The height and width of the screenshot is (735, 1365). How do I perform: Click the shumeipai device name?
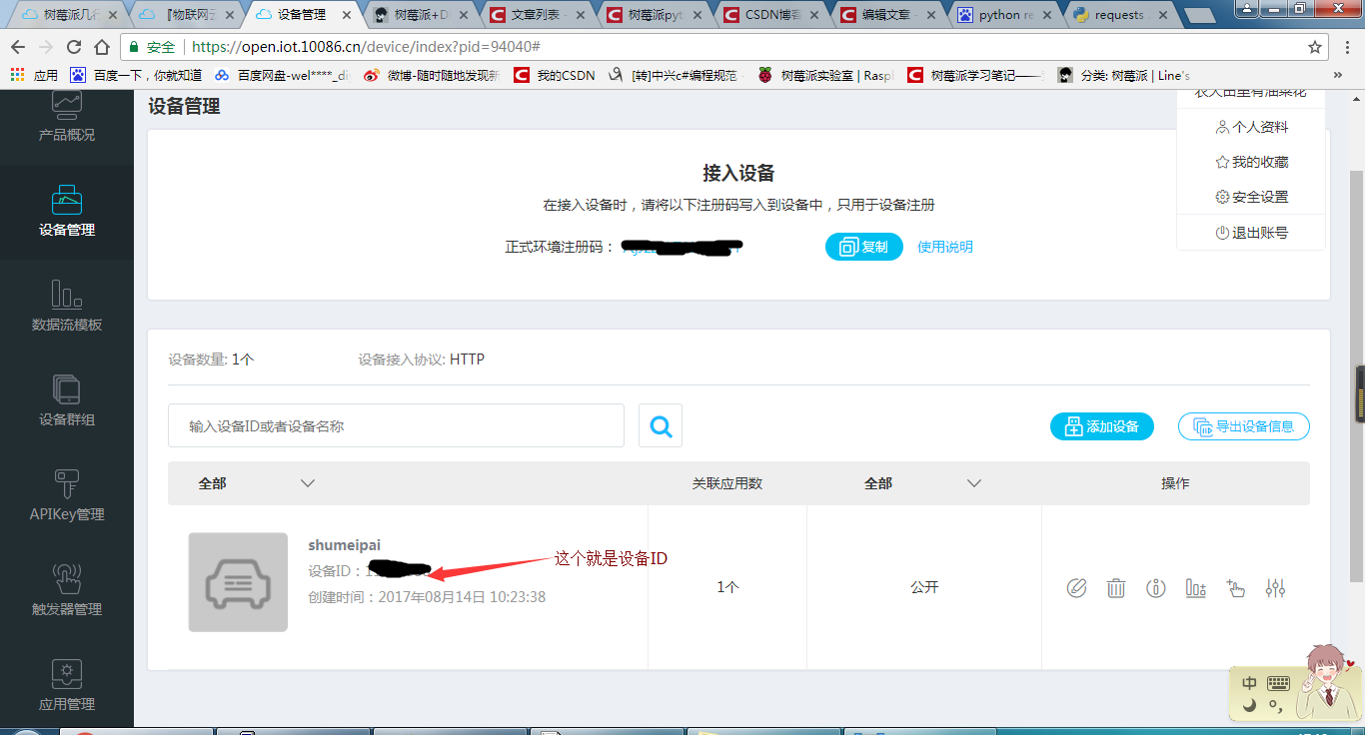pyautogui.click(x=345, y=545)
